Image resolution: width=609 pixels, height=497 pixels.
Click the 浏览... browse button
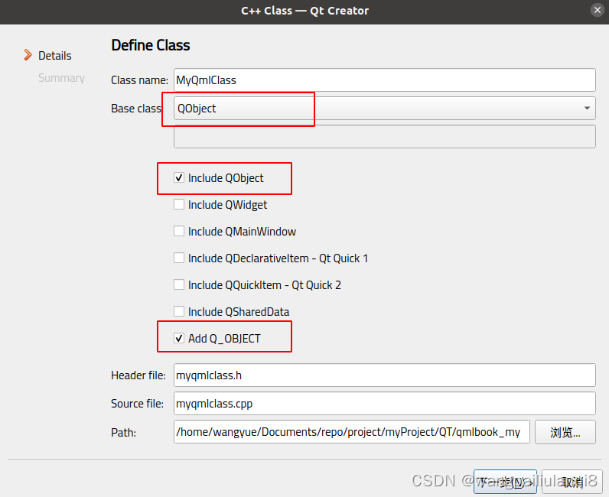[x=565, y=432]
